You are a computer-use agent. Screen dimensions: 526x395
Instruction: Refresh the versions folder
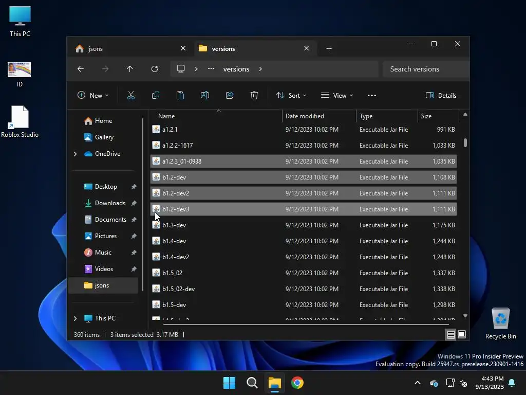(x=155, y=69)
